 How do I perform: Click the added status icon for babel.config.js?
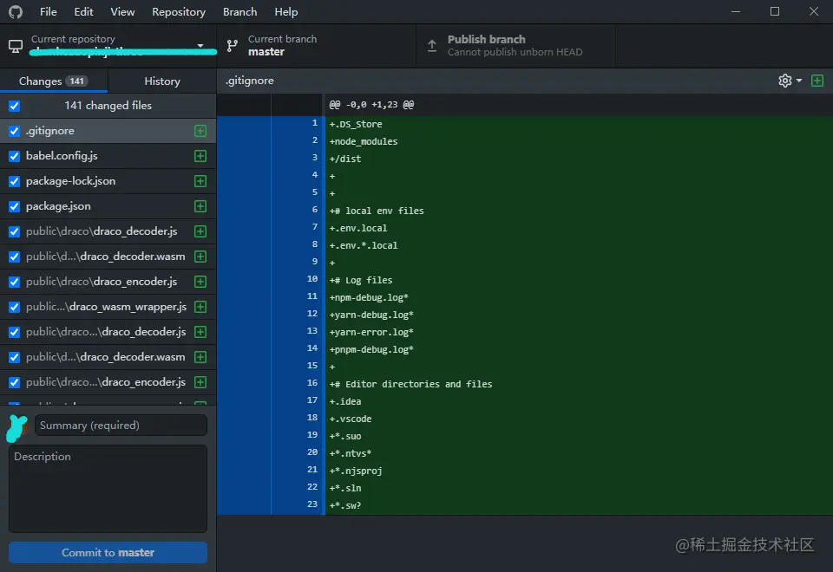tap(200, 156)
